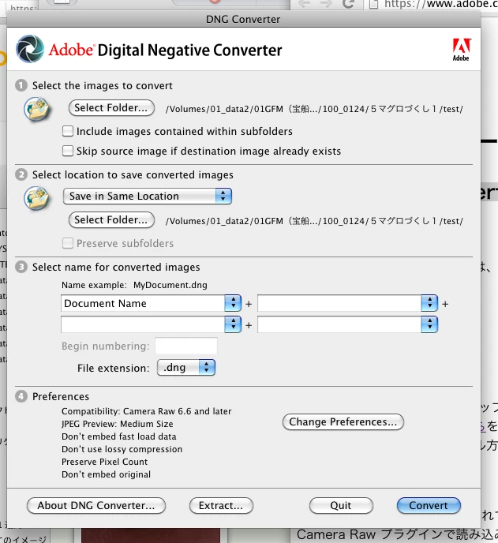Click About DNG Converter button

point(96,506)
